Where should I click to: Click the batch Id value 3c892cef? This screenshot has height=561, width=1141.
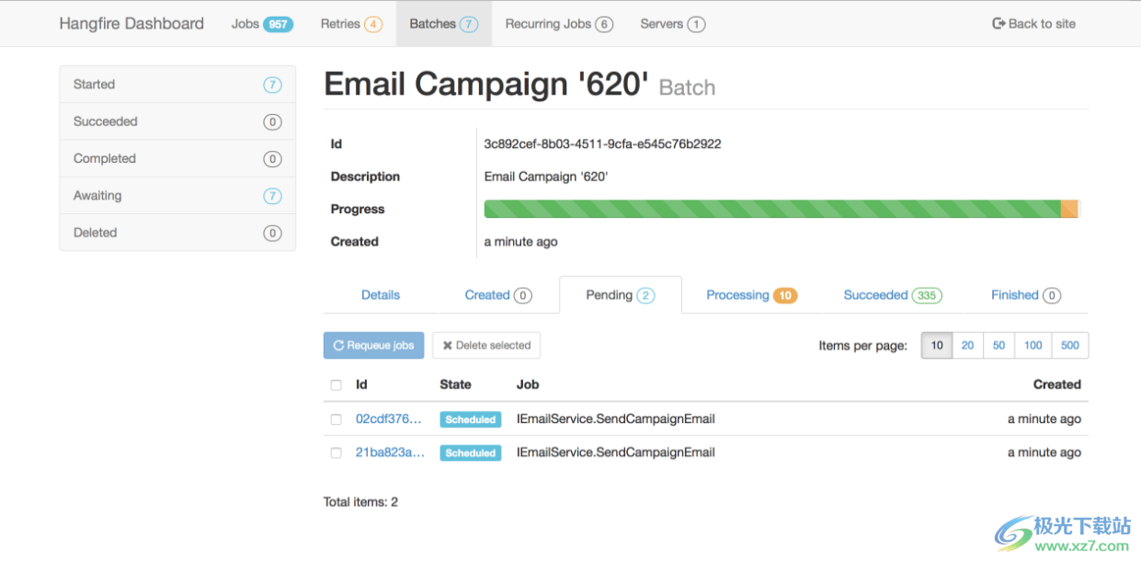click(602, 144)
